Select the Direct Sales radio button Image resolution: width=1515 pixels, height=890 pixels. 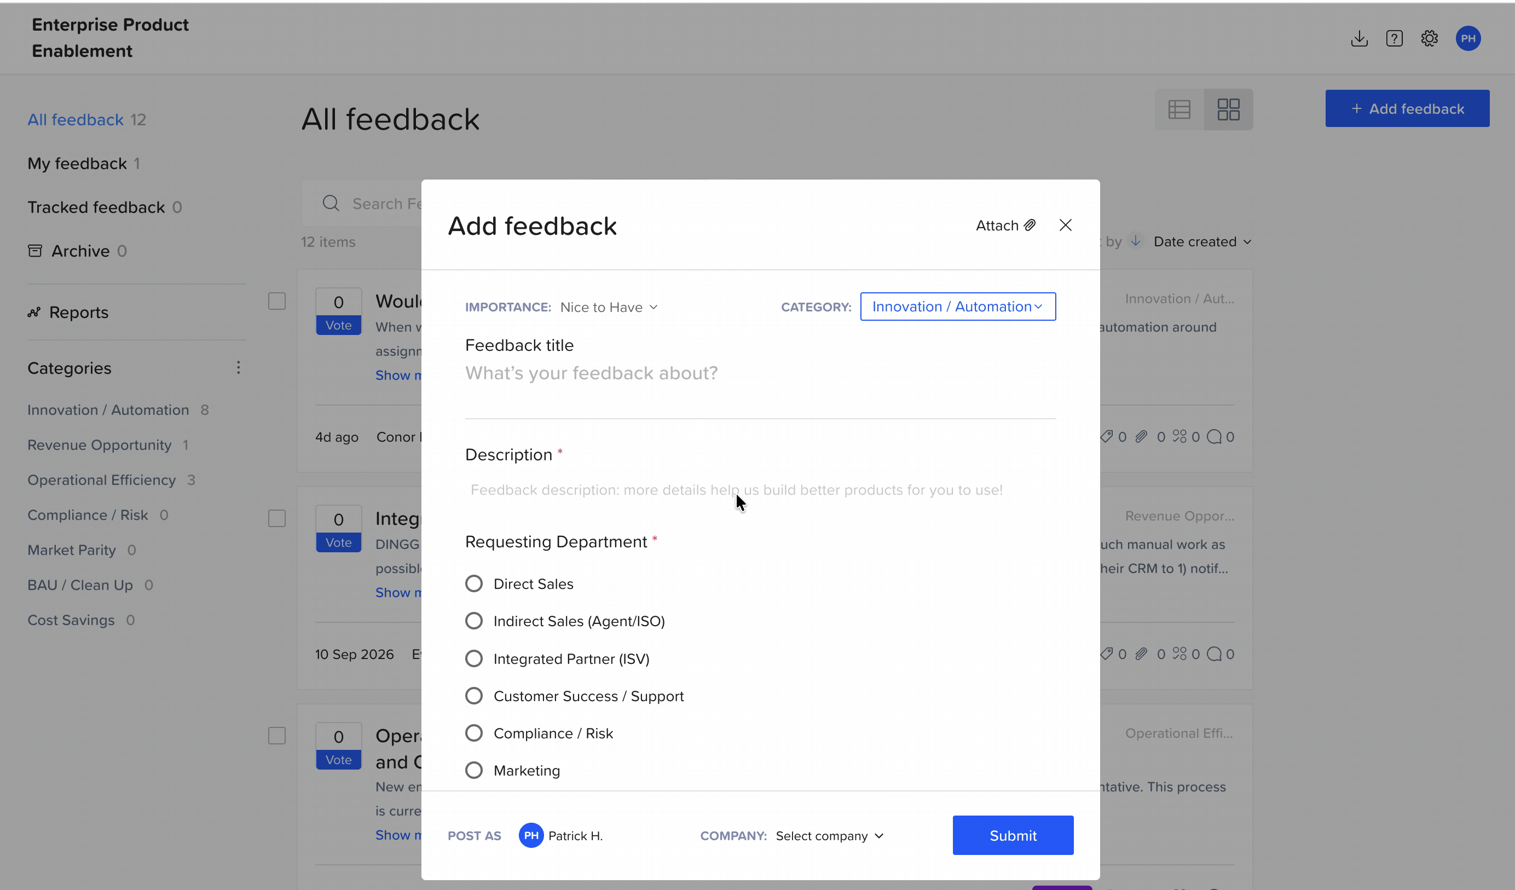(x=474, y=584)
